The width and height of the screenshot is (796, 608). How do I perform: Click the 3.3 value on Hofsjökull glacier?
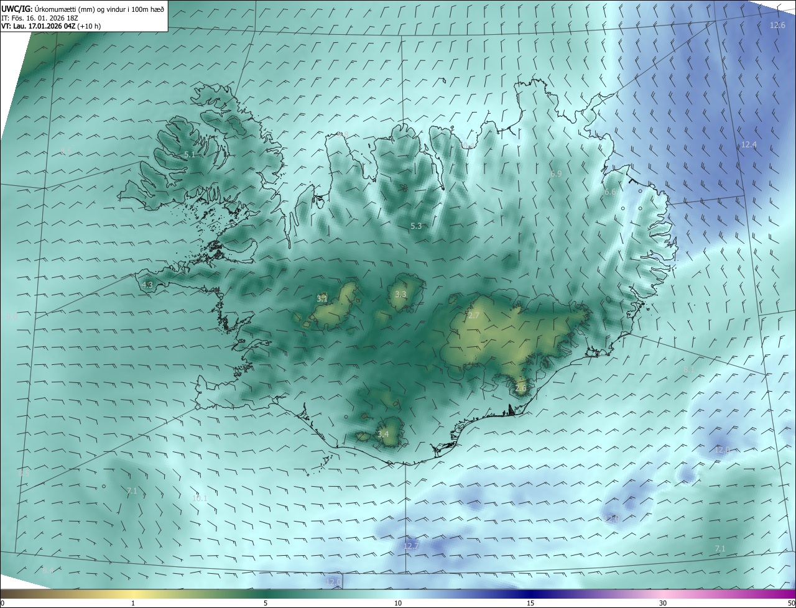(400, 295)
